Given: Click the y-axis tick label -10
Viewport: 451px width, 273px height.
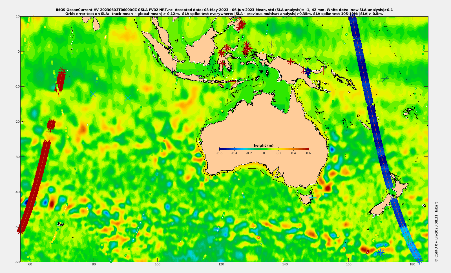Looking at the screenshot, I should [17, 86].
